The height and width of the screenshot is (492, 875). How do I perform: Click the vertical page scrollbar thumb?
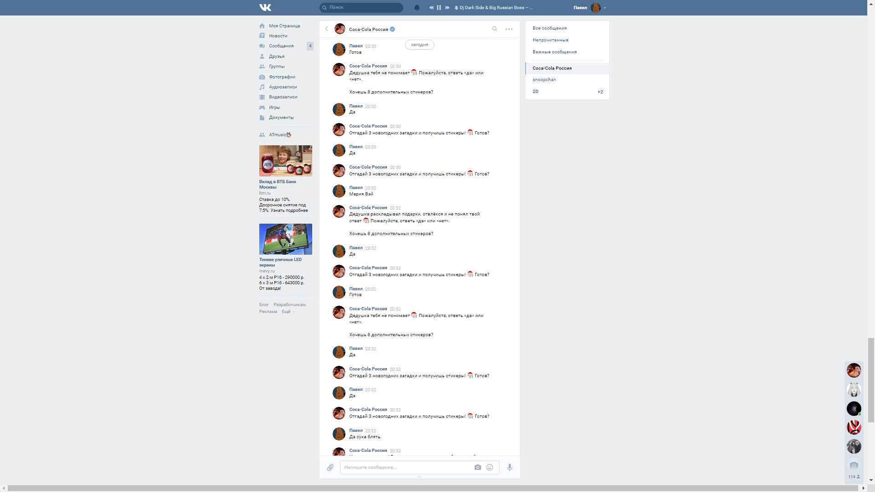871,380
